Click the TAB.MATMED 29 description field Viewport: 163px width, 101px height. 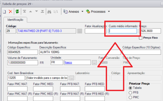tap(47, 31)
